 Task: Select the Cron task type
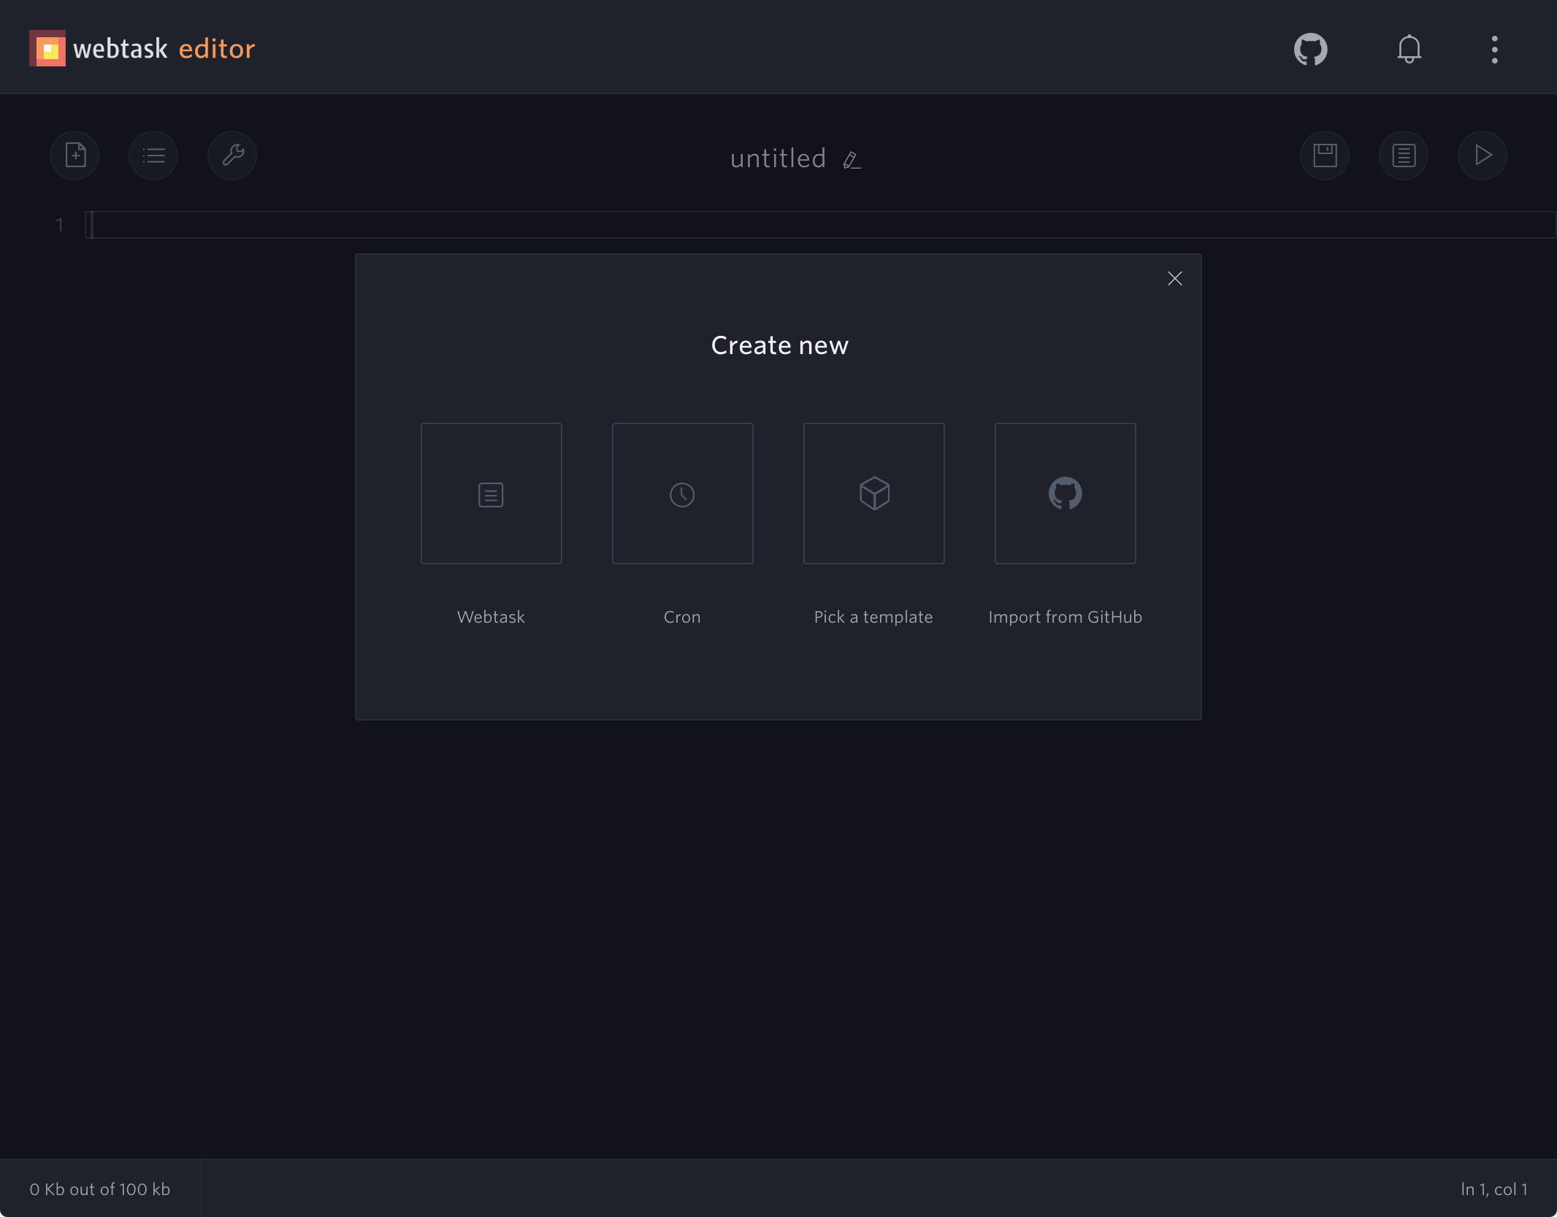click(x=682, y=493)
